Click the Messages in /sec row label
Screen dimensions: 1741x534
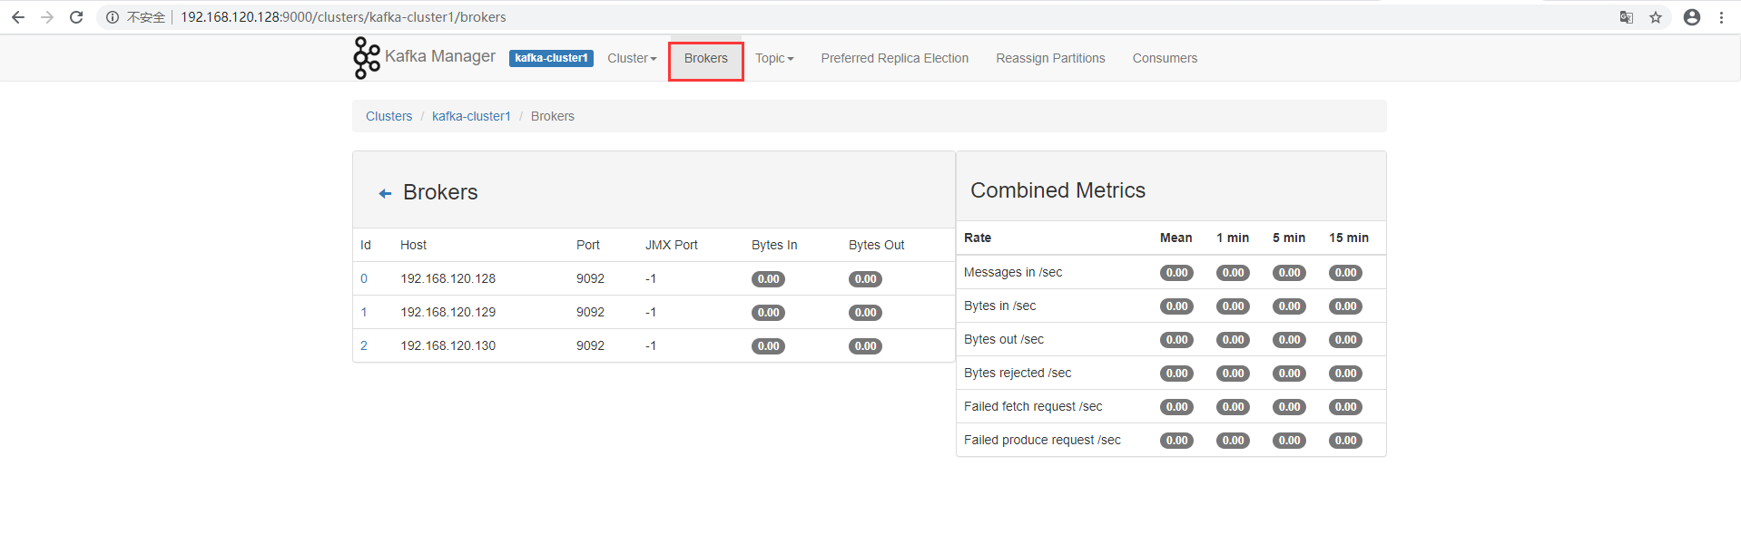[1013, 272]
